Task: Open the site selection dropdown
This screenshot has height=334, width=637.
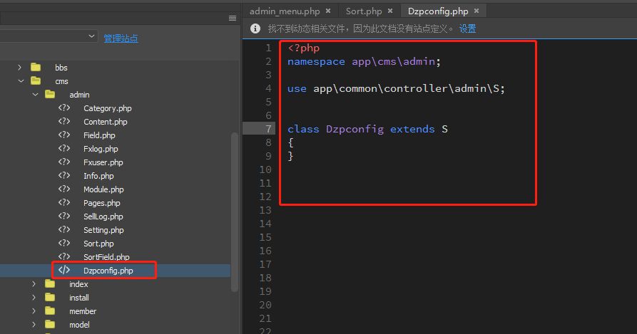Action: pyautogui.click(x=92, y=36)
